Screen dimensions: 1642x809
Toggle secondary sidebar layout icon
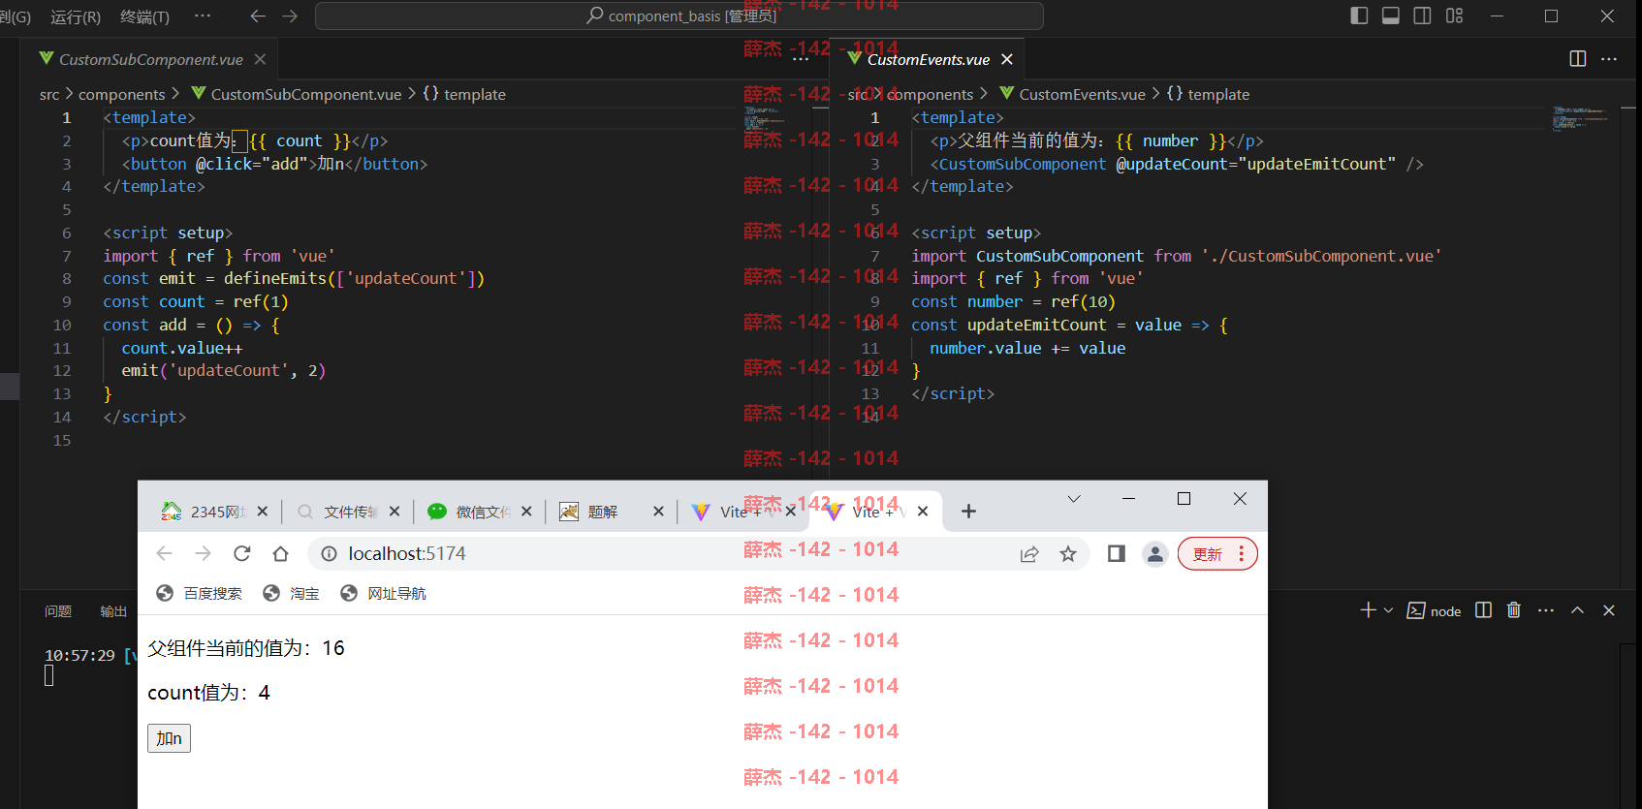tap(1422, 16)
